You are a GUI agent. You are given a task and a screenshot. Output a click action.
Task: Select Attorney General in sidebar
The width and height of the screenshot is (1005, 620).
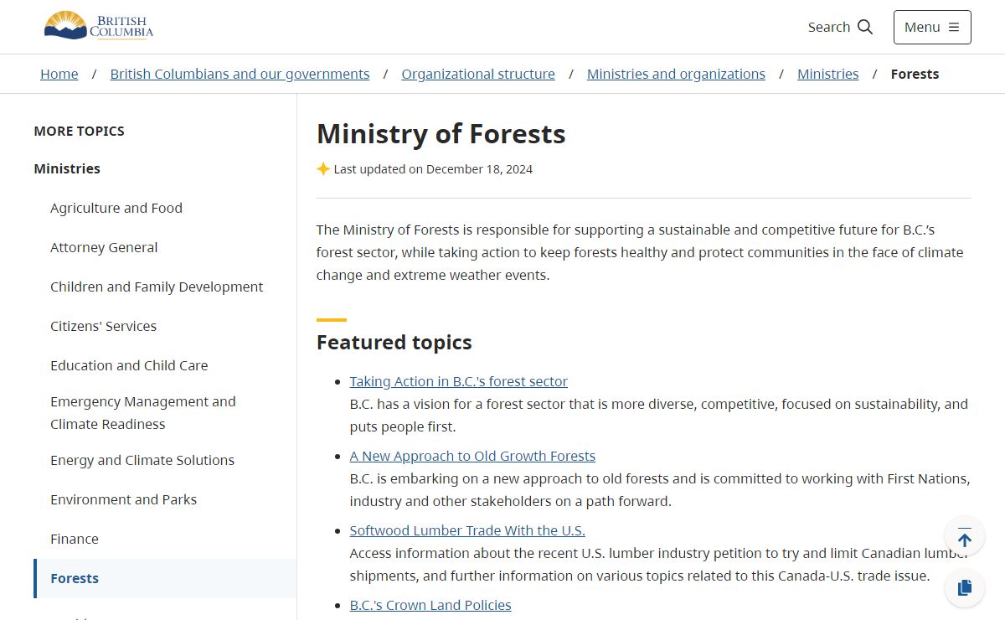[x=104, y=247]
